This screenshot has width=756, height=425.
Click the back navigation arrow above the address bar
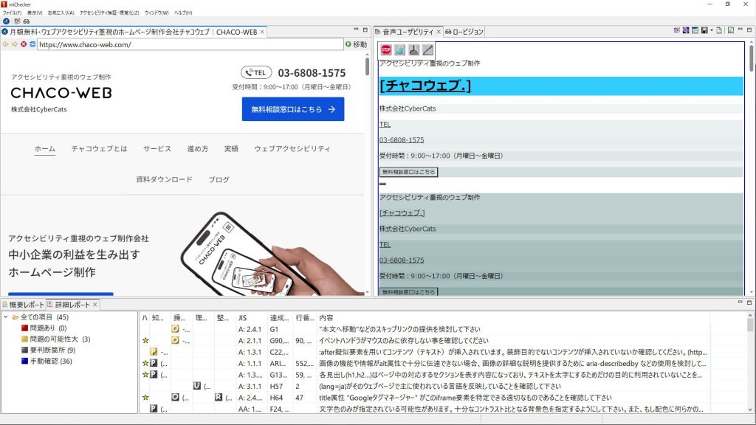5,43
